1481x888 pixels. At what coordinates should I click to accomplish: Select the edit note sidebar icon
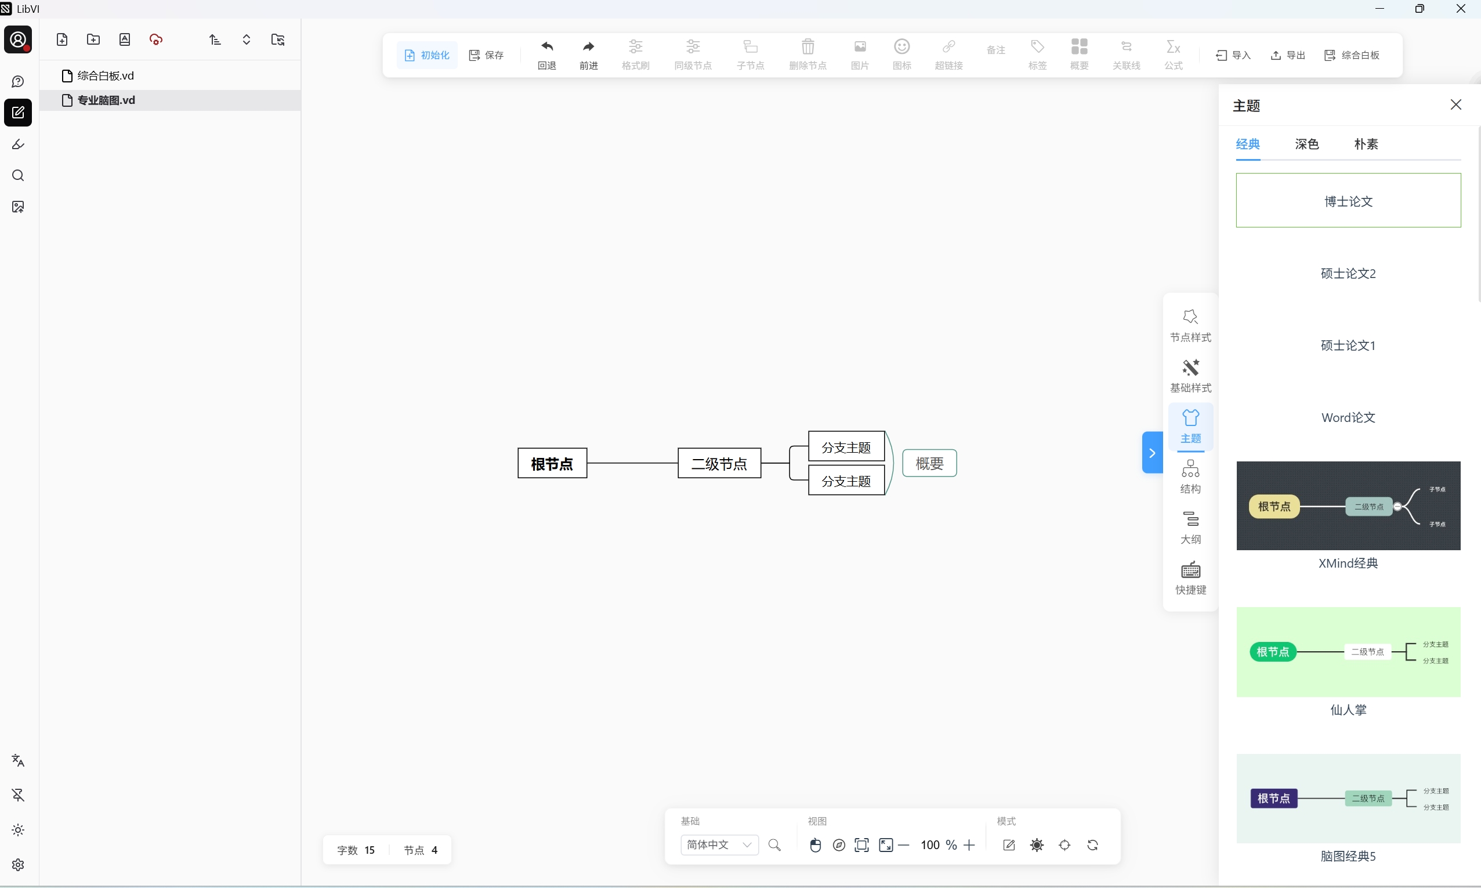18,113
